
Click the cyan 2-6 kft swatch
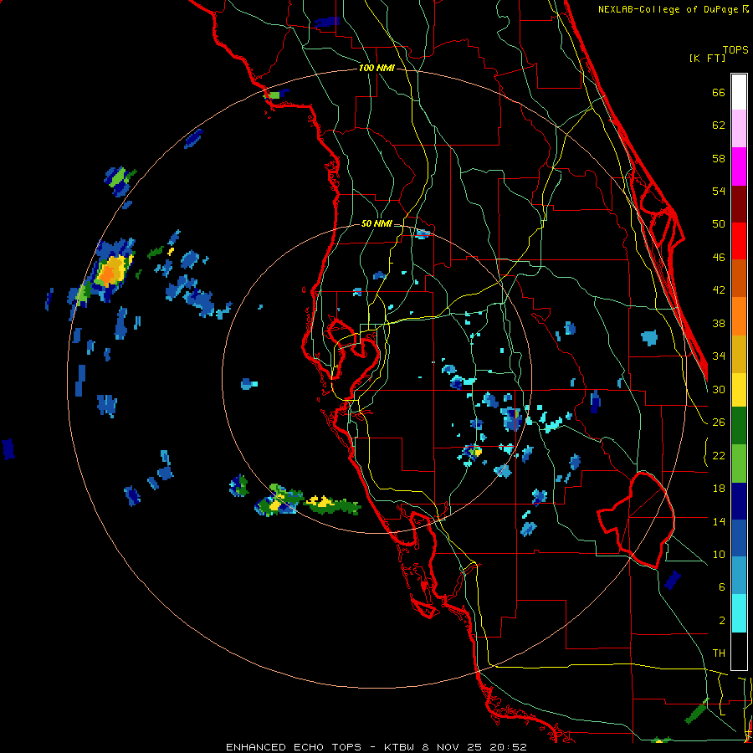point(739,613)
